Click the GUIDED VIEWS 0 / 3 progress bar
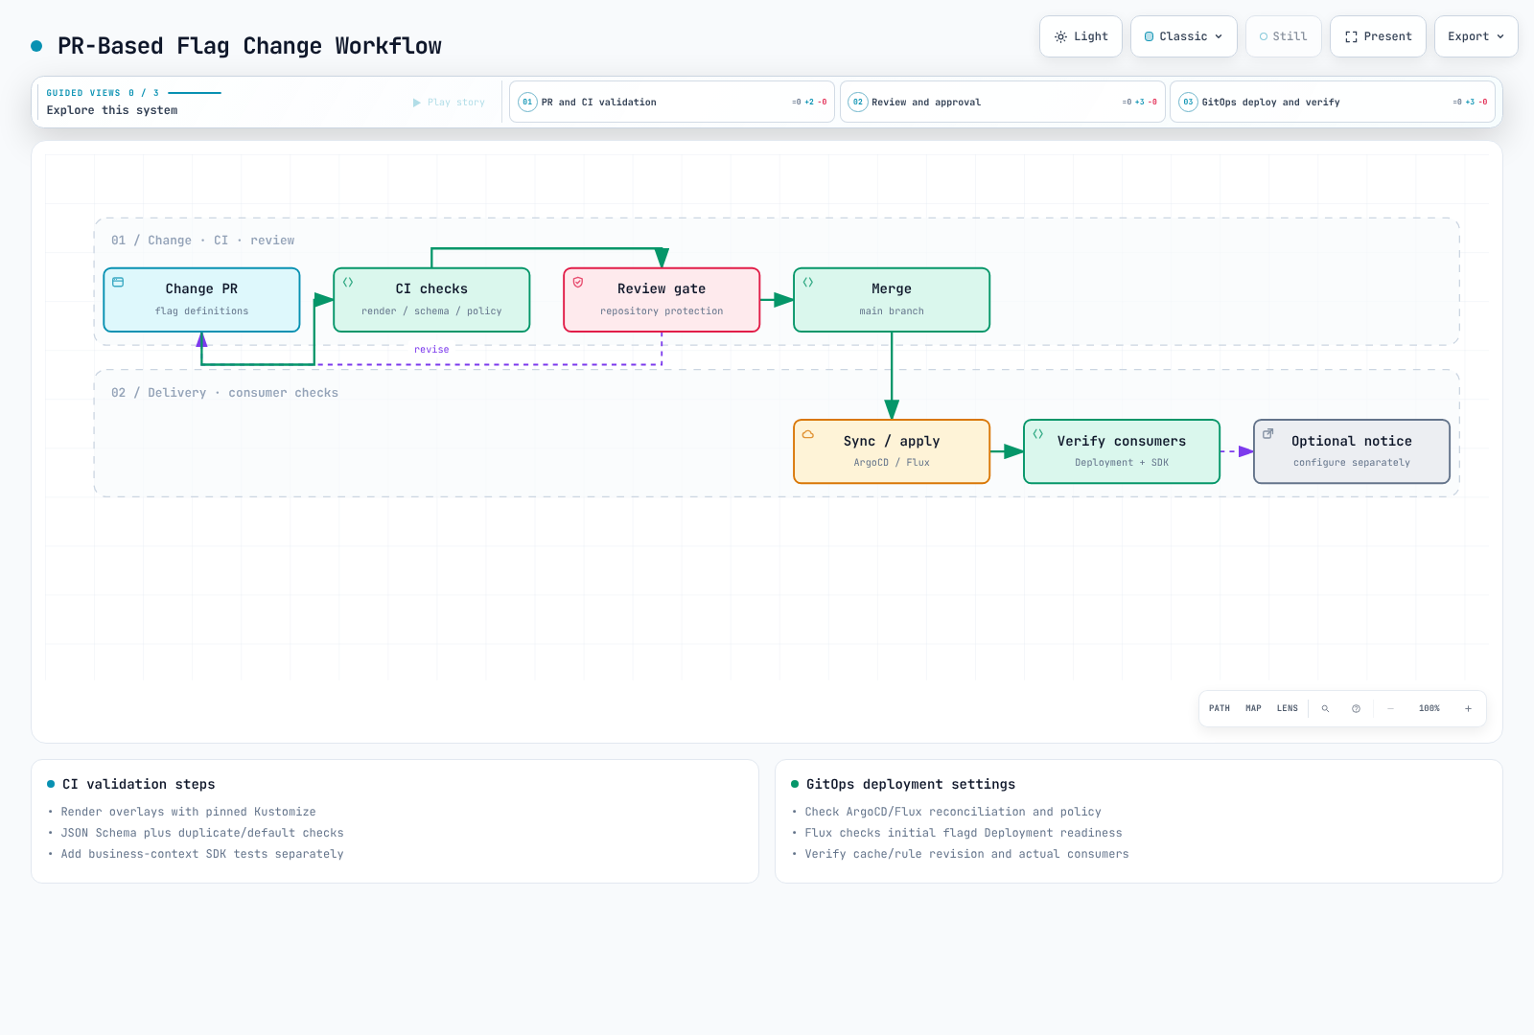 (x=195, y=93)
